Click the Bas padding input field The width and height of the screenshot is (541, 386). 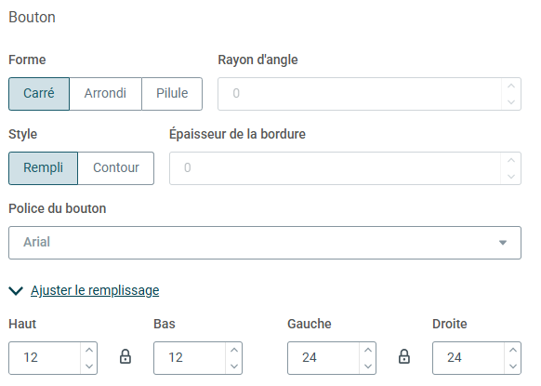pyautogui.click(x=190, y=358)
